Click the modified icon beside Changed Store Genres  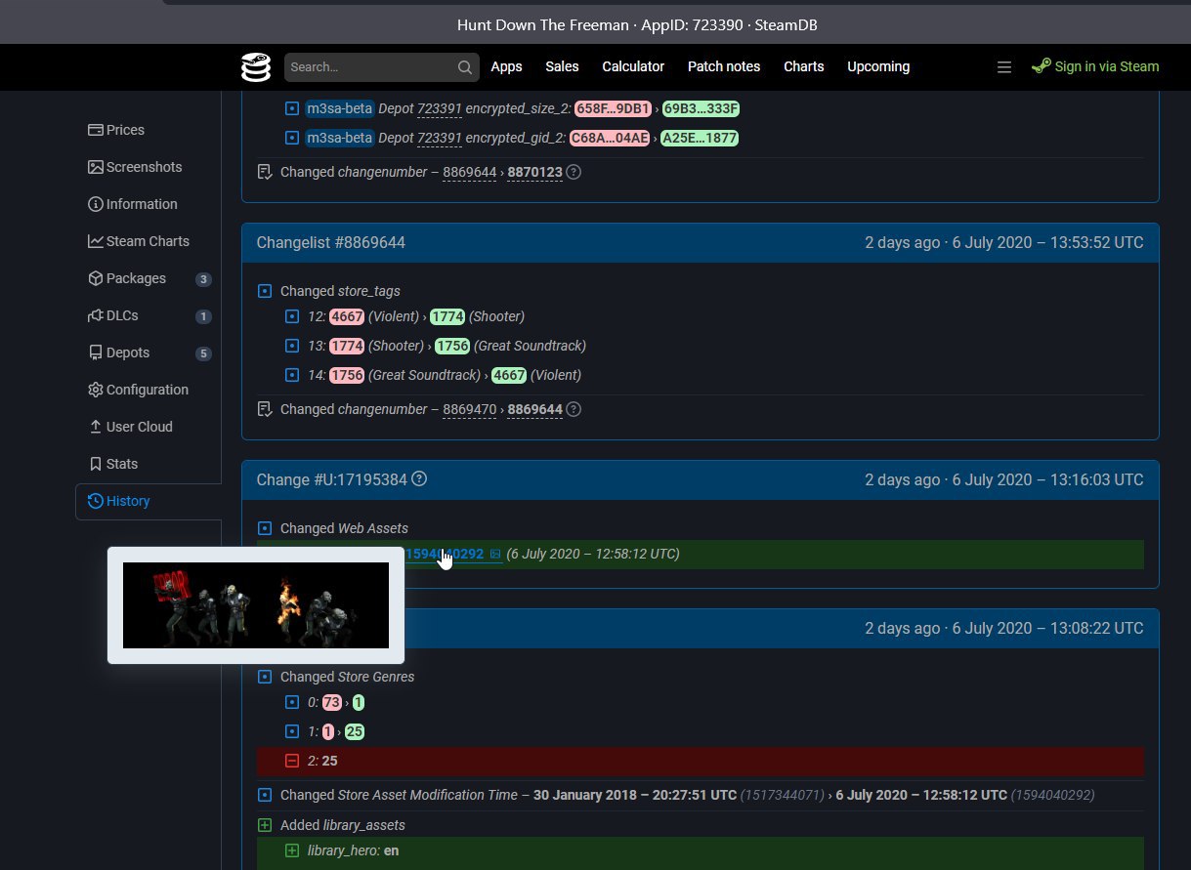click(x=265, y=677)
